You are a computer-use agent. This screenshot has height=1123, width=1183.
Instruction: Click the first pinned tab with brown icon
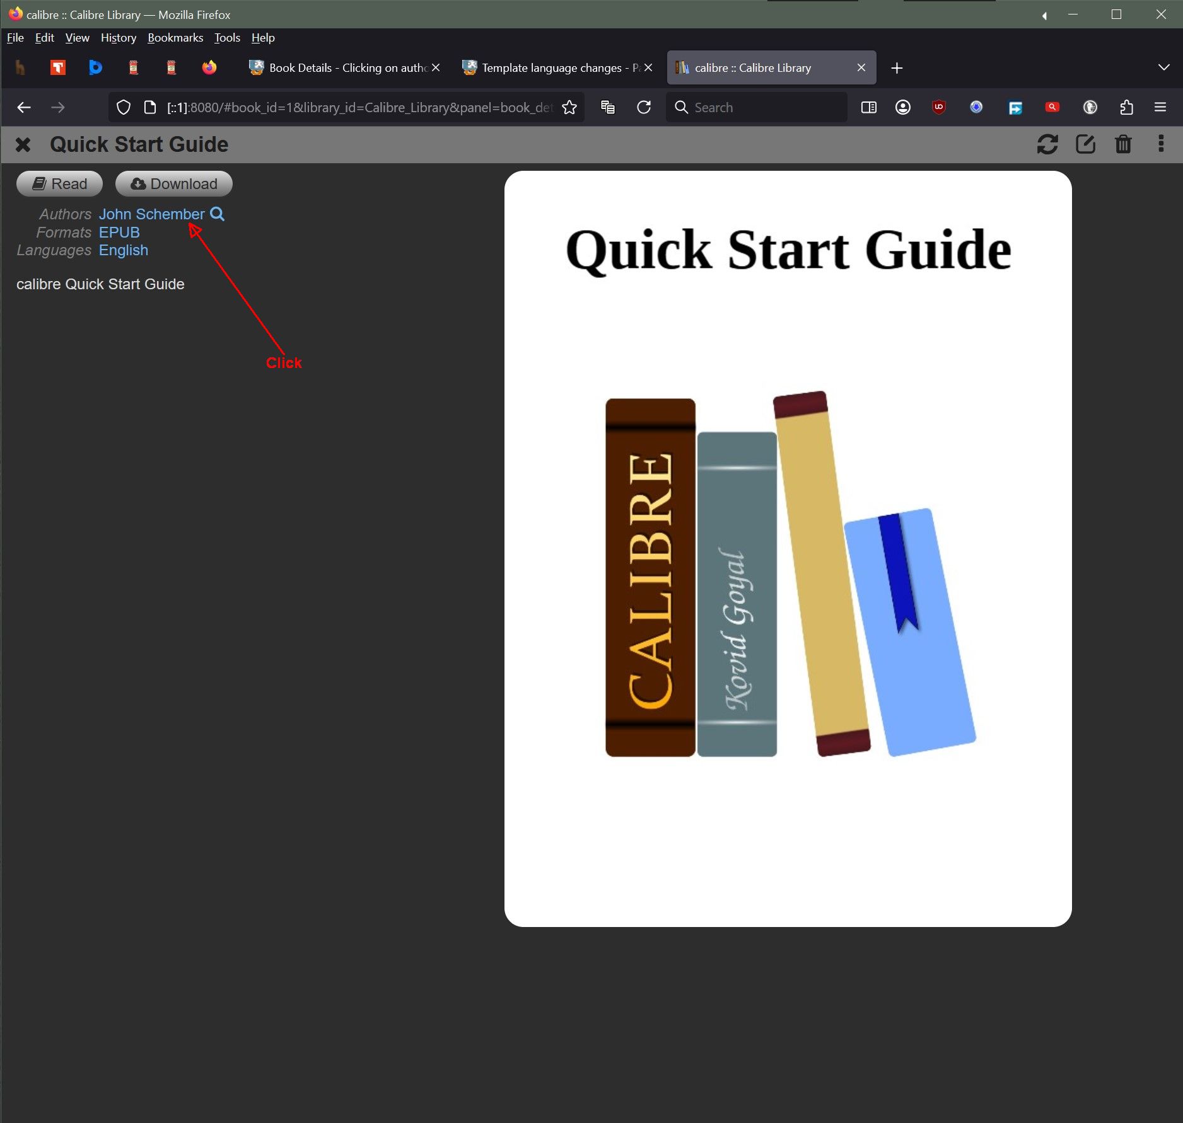(x=20, y=67)
